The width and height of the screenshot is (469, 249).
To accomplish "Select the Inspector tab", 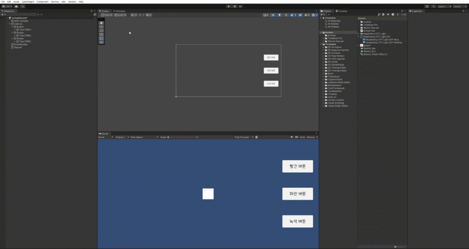I will pyautogui.click(x=416, y=11).
